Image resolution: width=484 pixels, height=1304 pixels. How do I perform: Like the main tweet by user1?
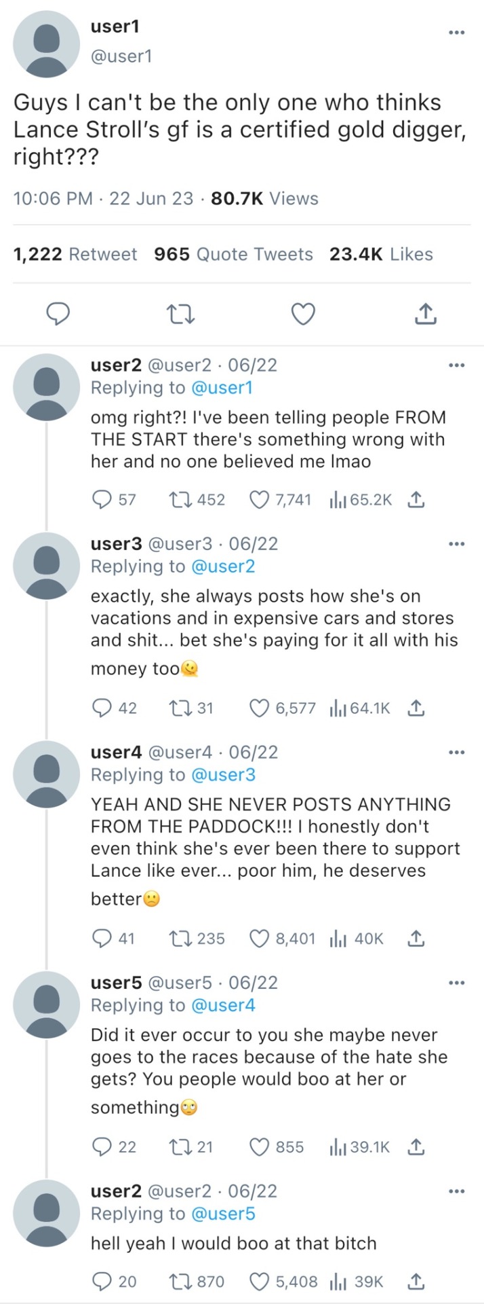pos(302,314)
